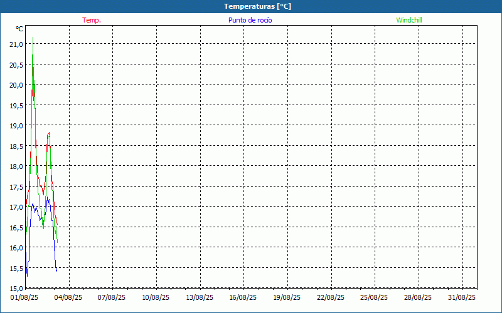Click the '16,0' y-axis value

[16, 248]
